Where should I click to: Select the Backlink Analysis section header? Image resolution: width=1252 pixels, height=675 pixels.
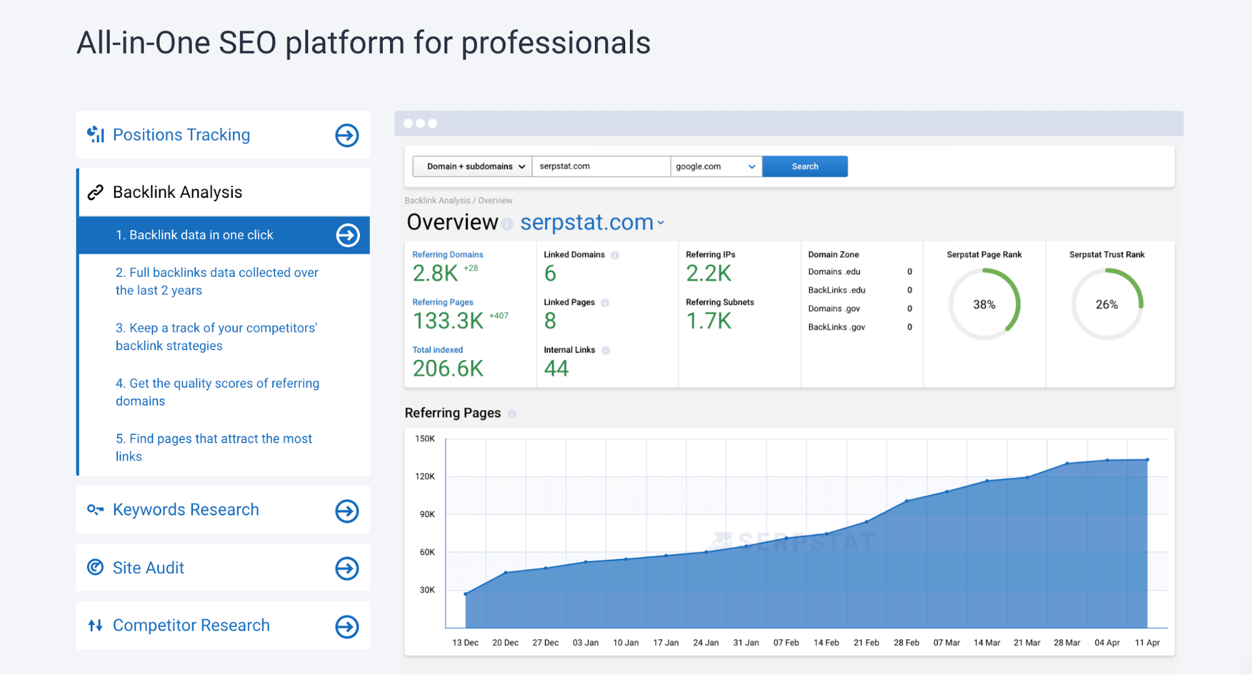coord(223,192)
